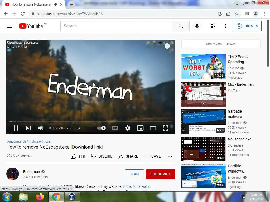Open the Mix - Enderman playlist thumbnail
The width and height of the screenshot is (270, 202).
coord(203,94)
